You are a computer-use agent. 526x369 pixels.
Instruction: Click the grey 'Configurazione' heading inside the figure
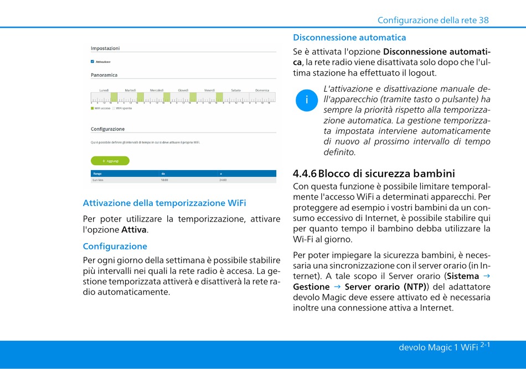107,129
